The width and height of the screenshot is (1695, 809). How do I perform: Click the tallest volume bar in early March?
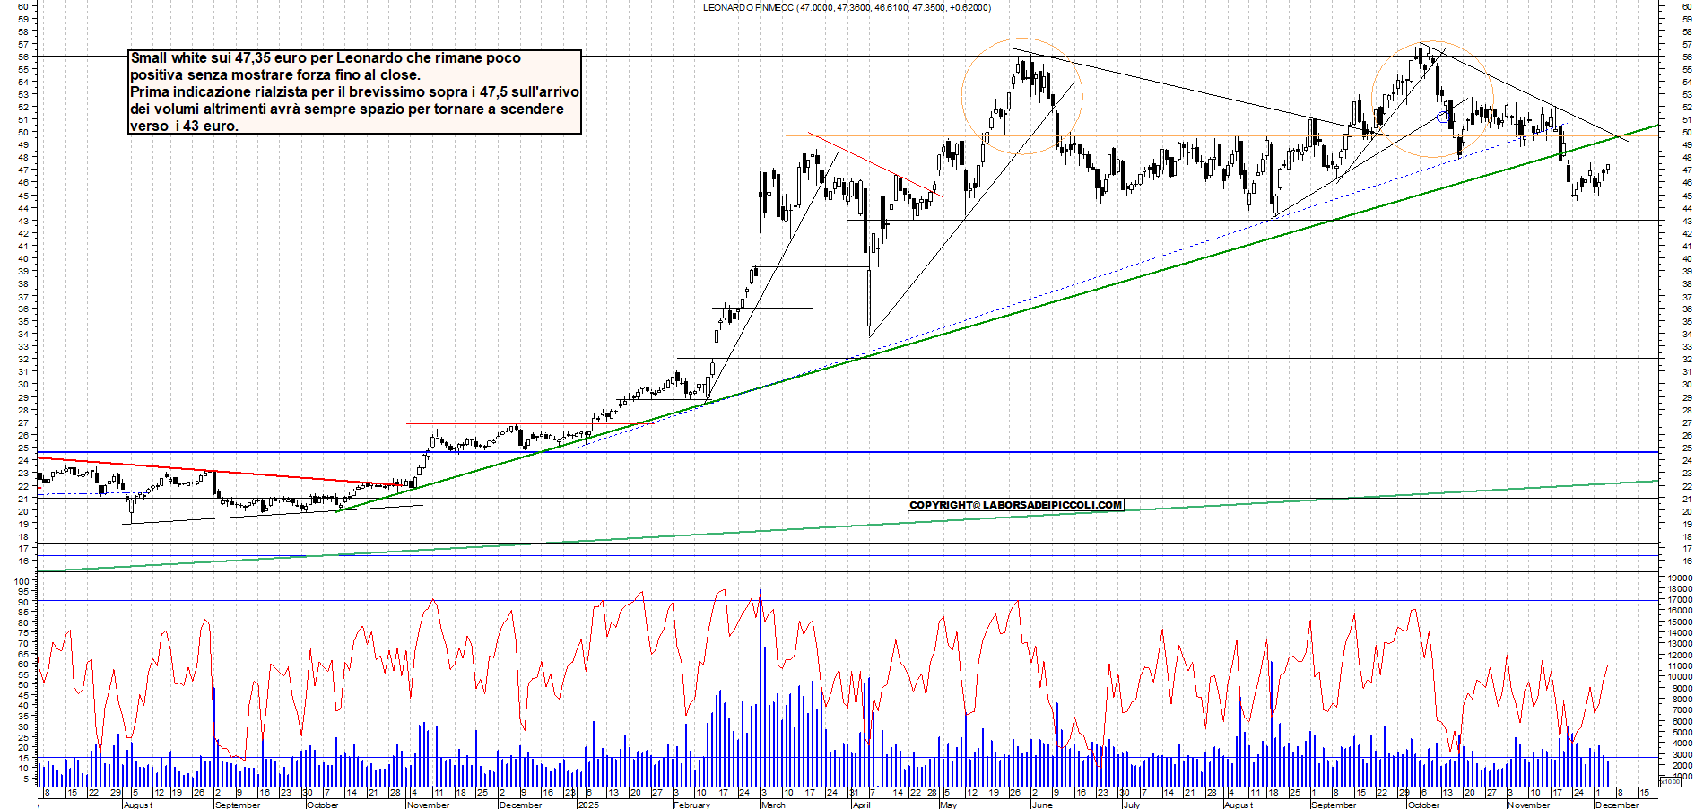761,682
